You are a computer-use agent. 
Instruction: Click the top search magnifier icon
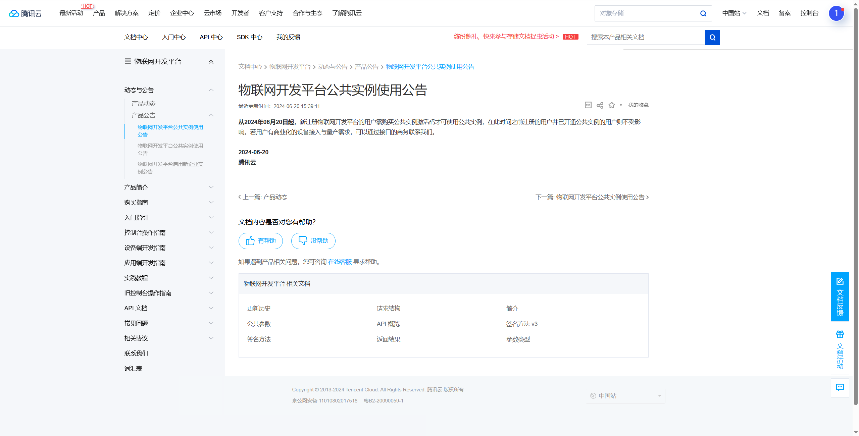coord(703,13)
